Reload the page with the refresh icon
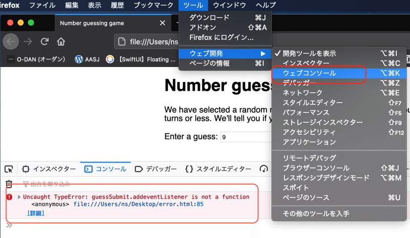This screenshot has width=410, height=238. (x=45, y=42)
